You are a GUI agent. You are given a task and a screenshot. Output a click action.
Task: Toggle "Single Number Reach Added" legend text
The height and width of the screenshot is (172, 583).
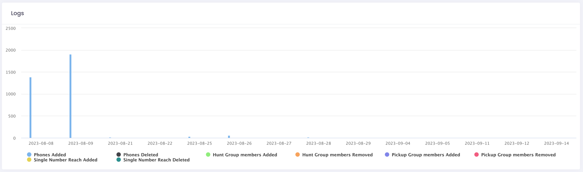click(x=65, y=160)
